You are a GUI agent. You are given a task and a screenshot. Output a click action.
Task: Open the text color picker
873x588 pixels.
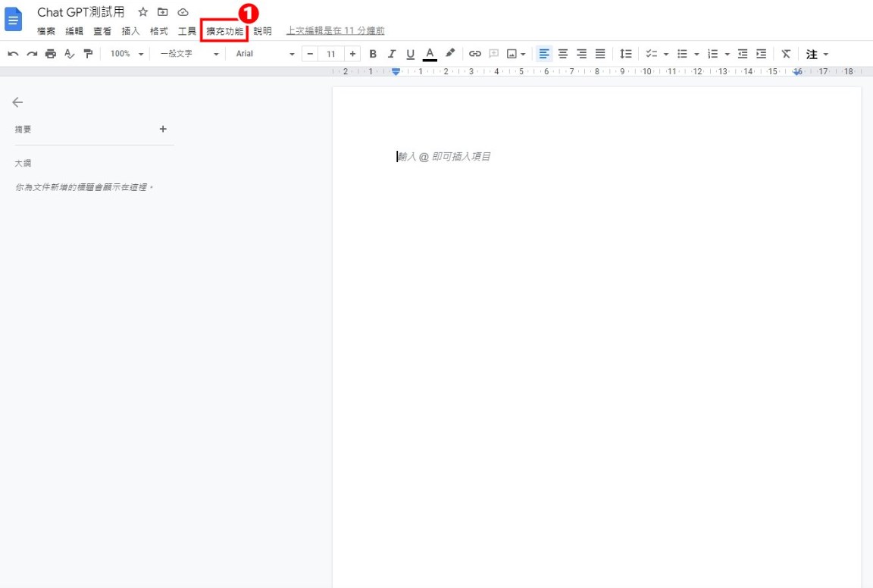click(430, 54)
